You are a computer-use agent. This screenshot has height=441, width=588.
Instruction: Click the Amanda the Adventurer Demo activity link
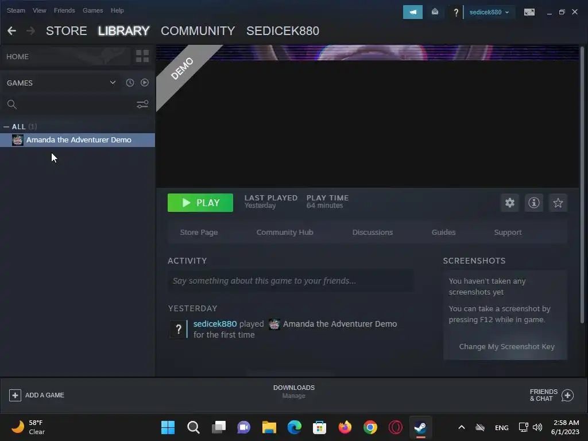pos(340,324)
